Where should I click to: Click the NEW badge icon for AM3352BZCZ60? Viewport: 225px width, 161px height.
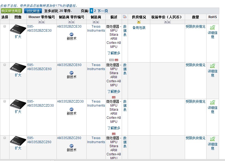[x=71, y=146]
